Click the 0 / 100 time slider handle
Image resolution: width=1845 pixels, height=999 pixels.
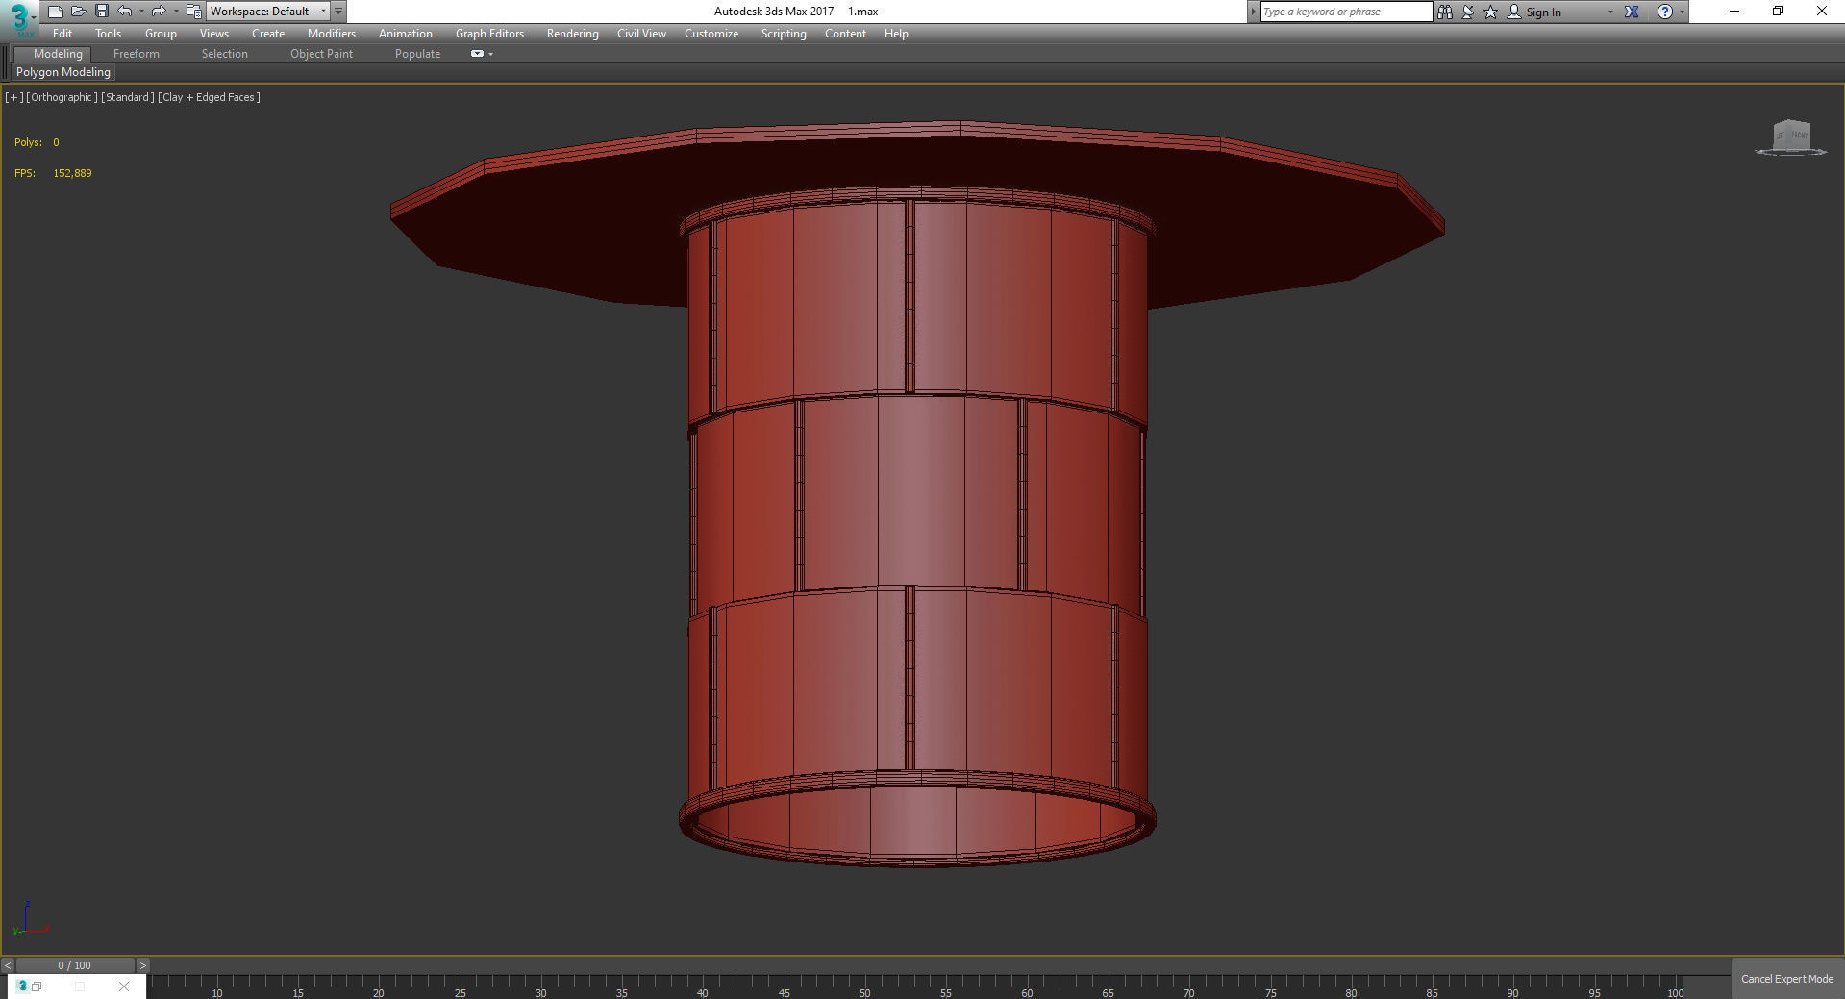[74, 965]
